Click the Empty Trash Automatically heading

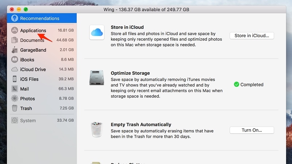[x=141, y=124]
